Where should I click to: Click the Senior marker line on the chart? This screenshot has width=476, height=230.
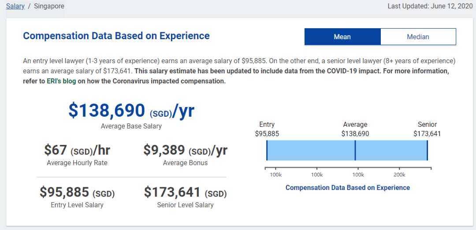click(427, 150)
